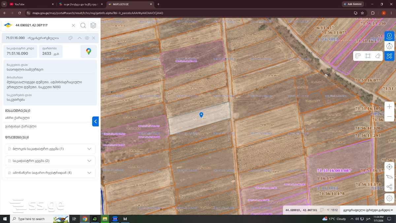
Task: Open map settings gear
Action: [389, 198]
